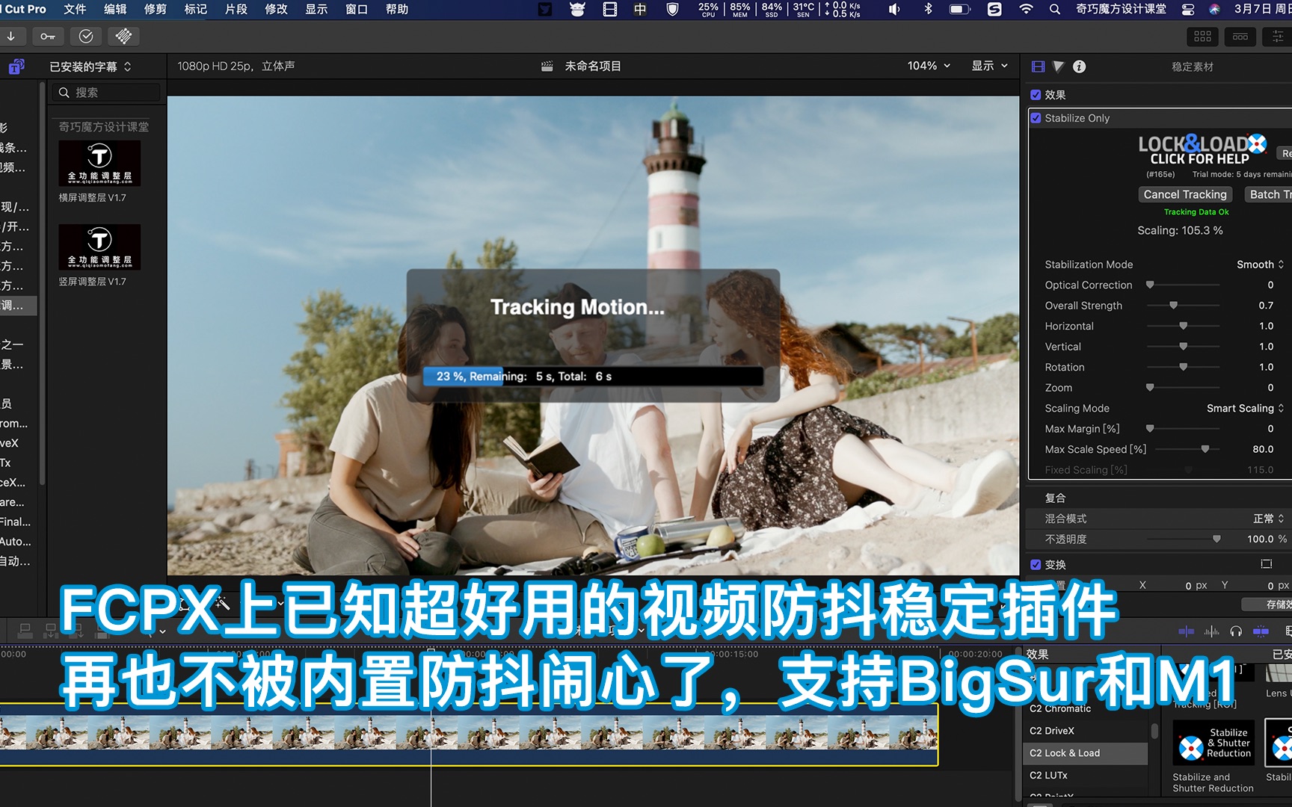The image size is (1292, 807).
Task: Open the info inspector icon
Action: 1079,67
